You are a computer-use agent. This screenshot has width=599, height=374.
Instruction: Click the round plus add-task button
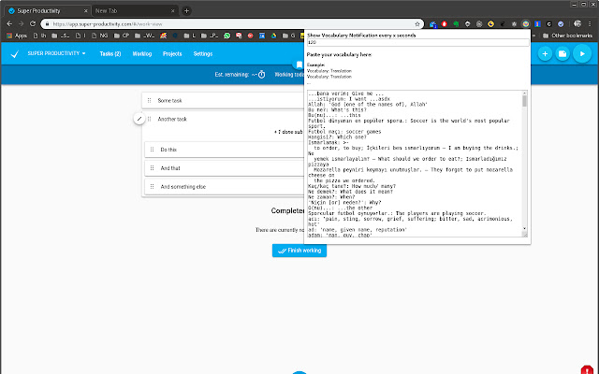click(x=545, y=54)
